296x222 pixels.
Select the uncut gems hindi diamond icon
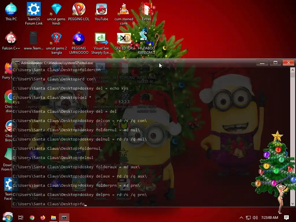click(56, 13)
